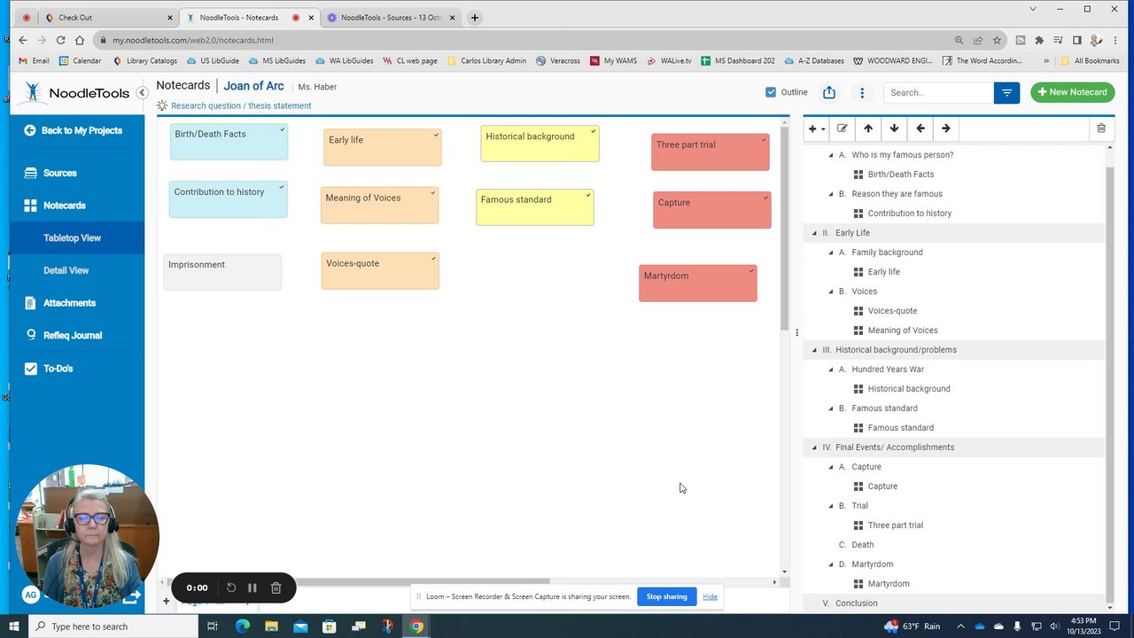Open the share/export icon in header
Image resolution: width=1134 pixels, height=638 pixels.
[829, 92]
